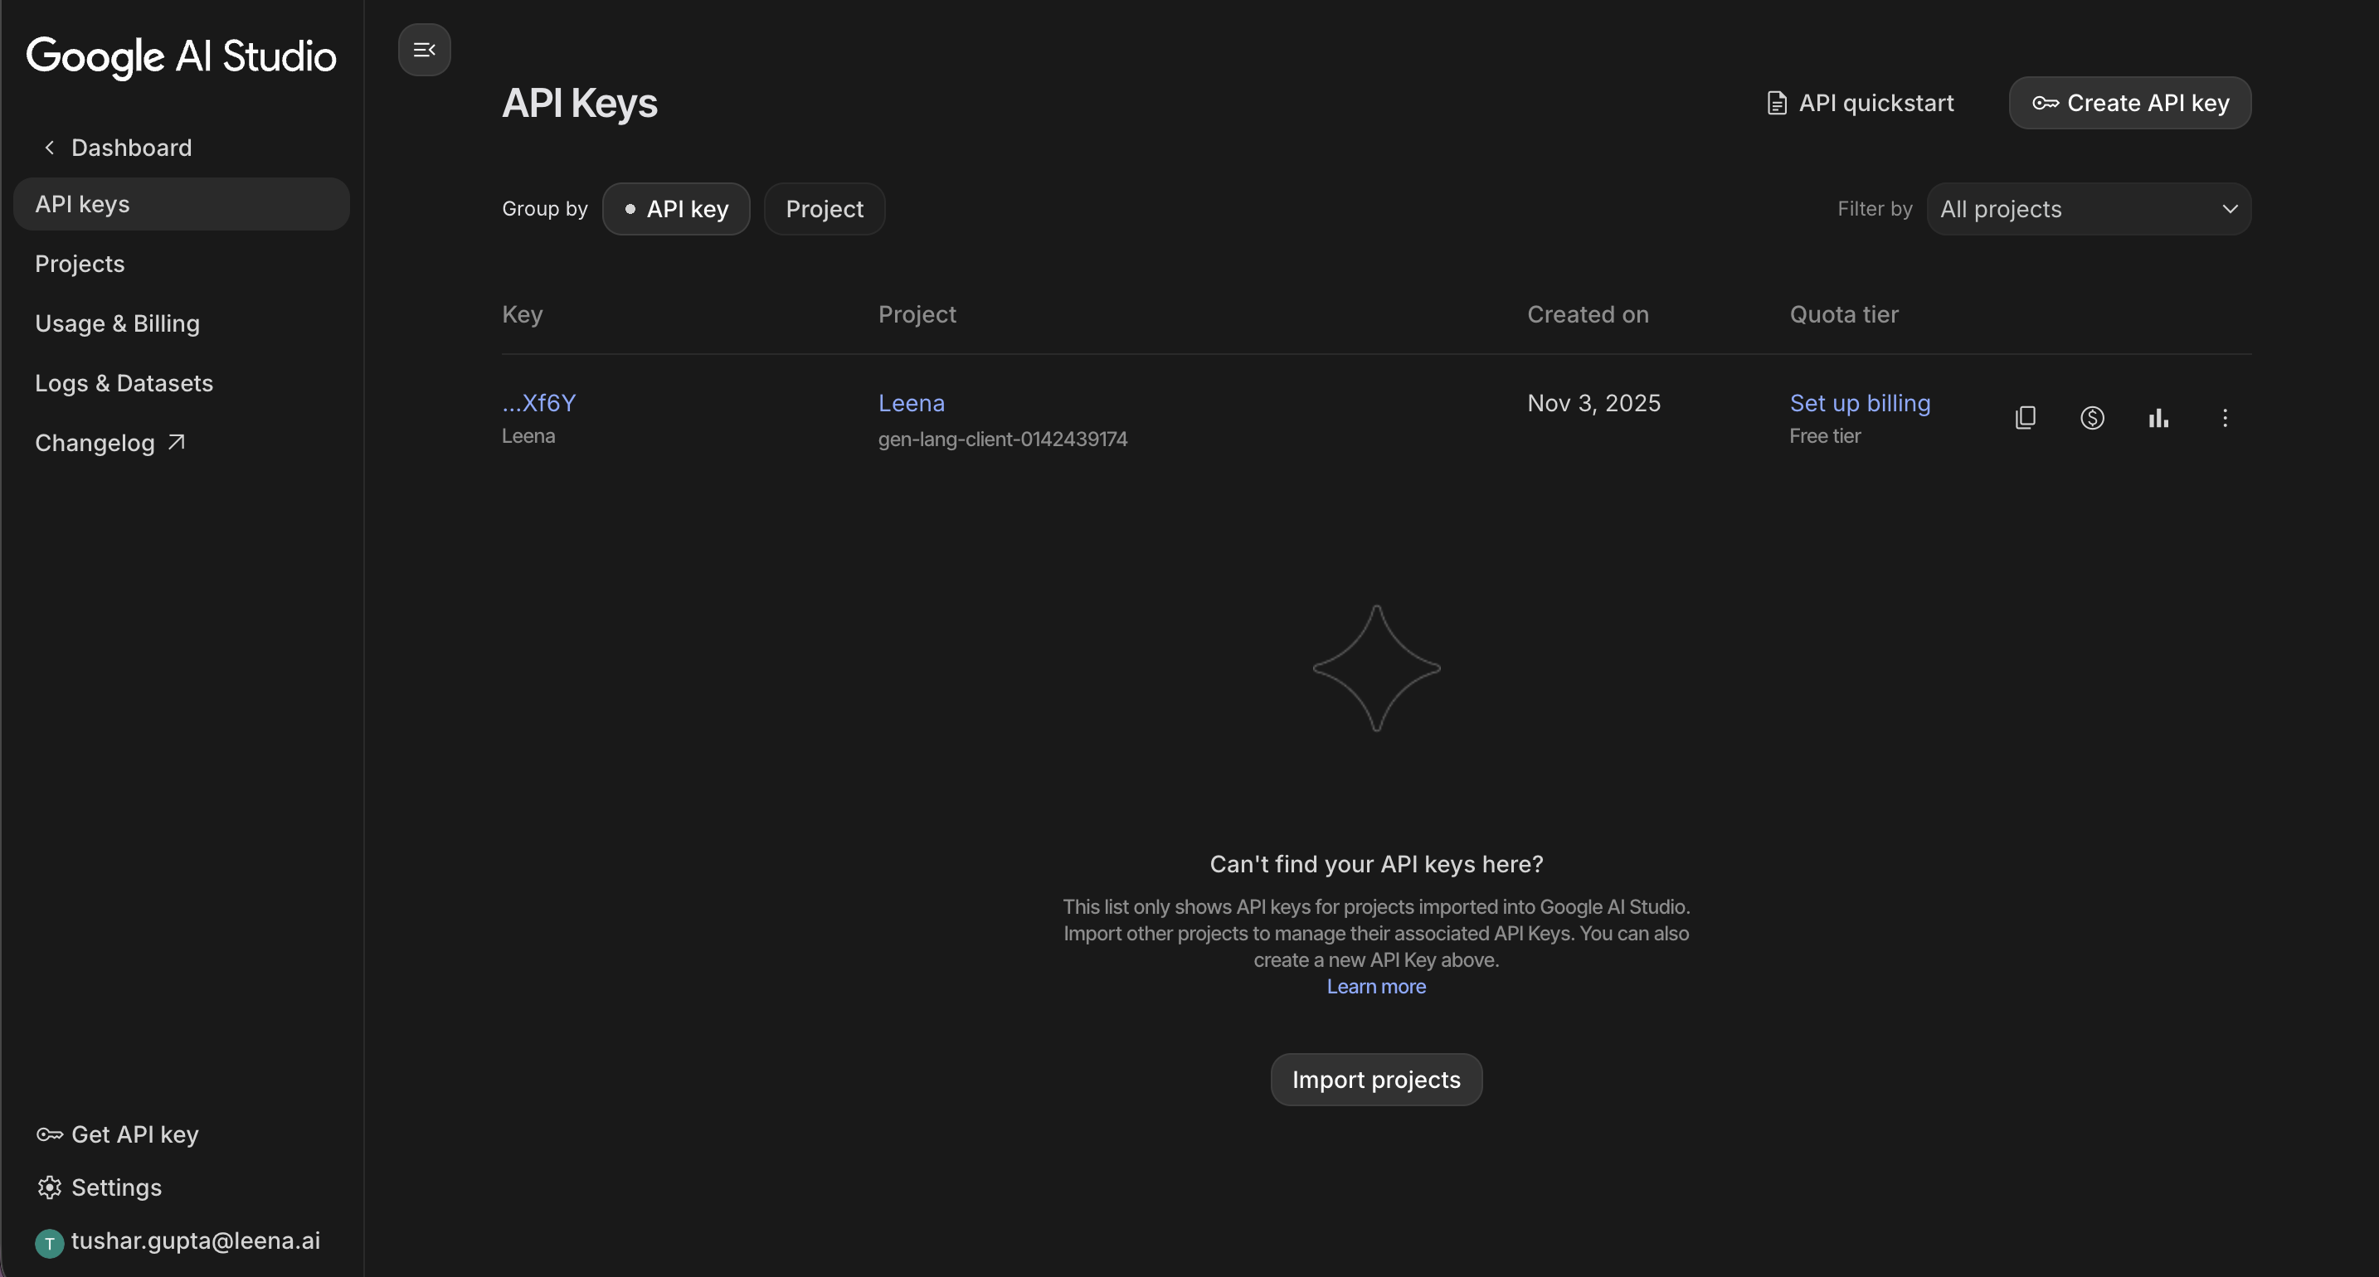2379x1277 pixels.
Task: Group list by API key
Action: coord(676,209)
